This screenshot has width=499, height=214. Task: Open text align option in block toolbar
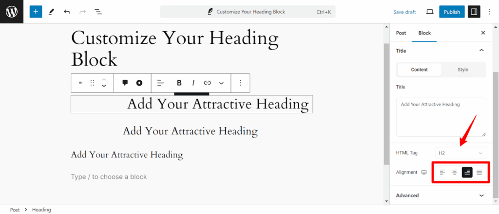161,83
